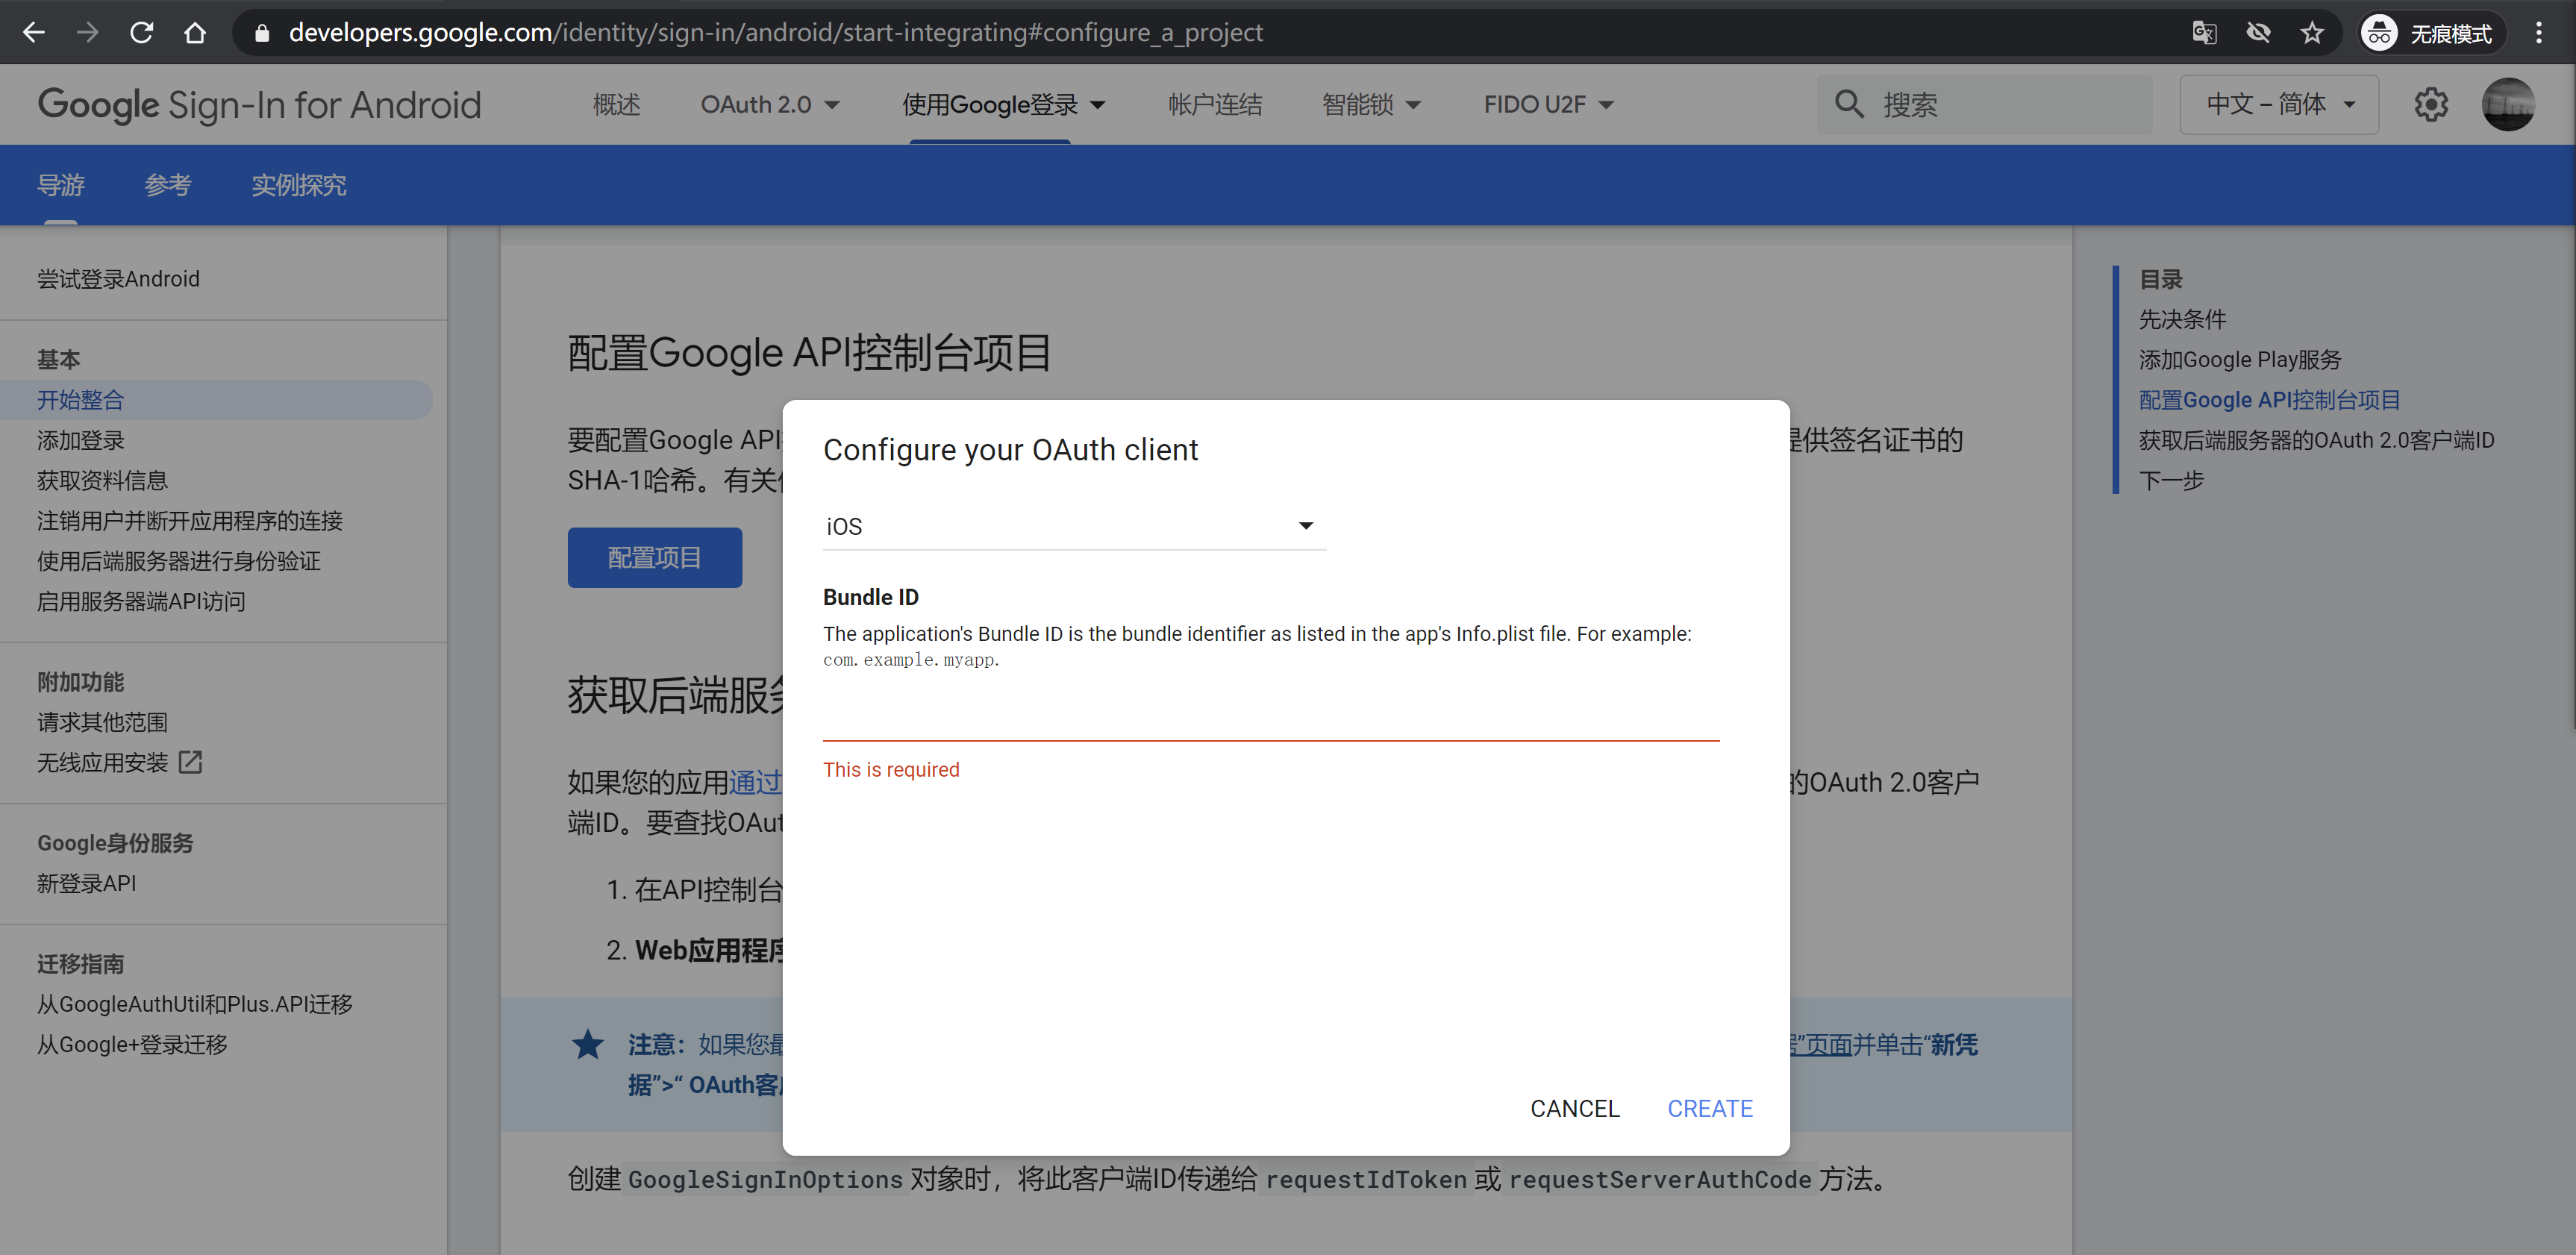Image resolution: width=2576 pixels, height=1255 pixels.
Task: Click the 搜索 search box
Action: point(1984,104)
